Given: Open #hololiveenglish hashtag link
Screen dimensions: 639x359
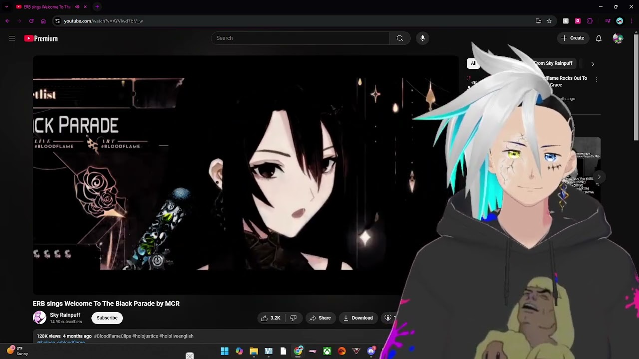Looking at the screenshot, I should coord(176,336).
